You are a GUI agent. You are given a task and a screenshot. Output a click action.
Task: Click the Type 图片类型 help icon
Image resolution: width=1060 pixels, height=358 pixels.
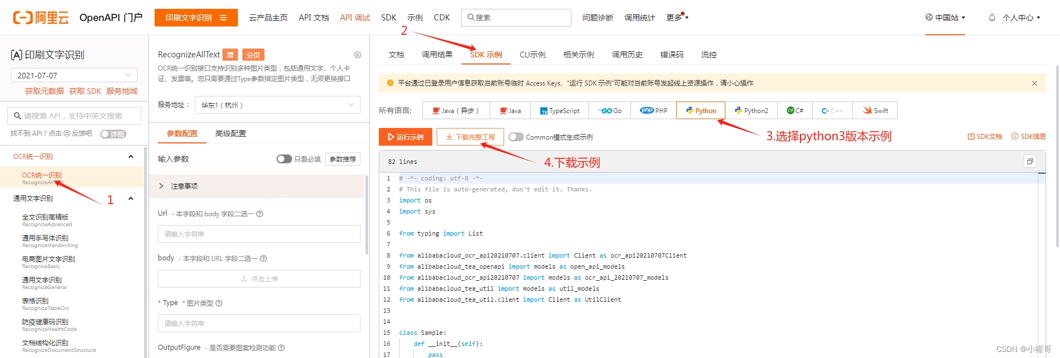tap(219, 303)
